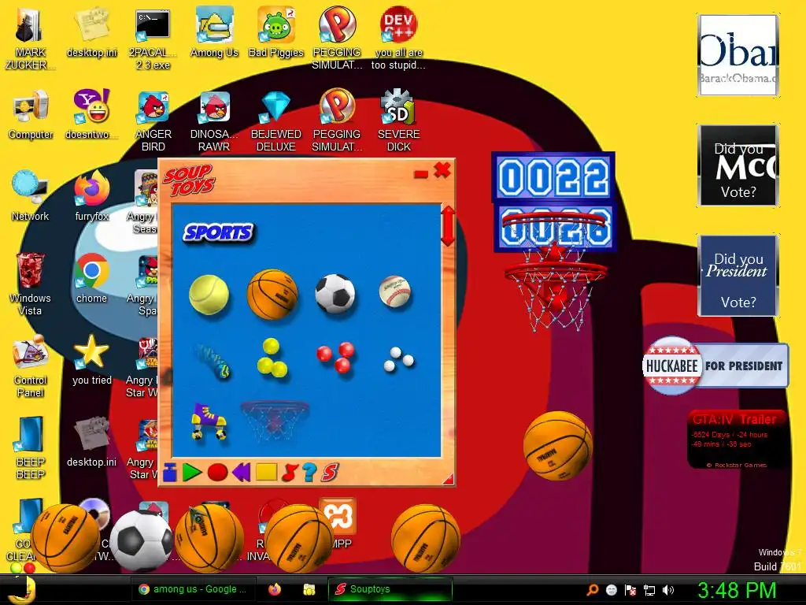Click the Obama BarackObama.com desktop gadget
Image resolution: width=806 pixels, height=605 pixels.
click(x=738, y=55)
